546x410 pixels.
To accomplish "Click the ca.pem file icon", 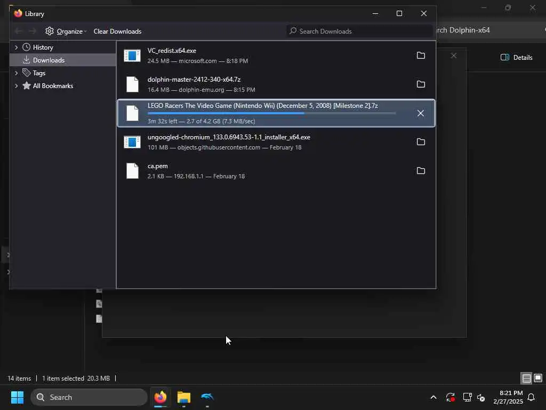I will [x=132, y=171].
